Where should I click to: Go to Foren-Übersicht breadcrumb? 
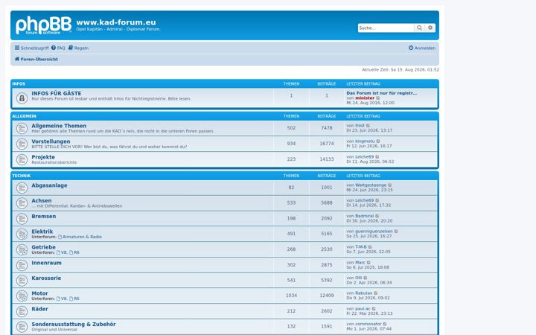point(36,59)
